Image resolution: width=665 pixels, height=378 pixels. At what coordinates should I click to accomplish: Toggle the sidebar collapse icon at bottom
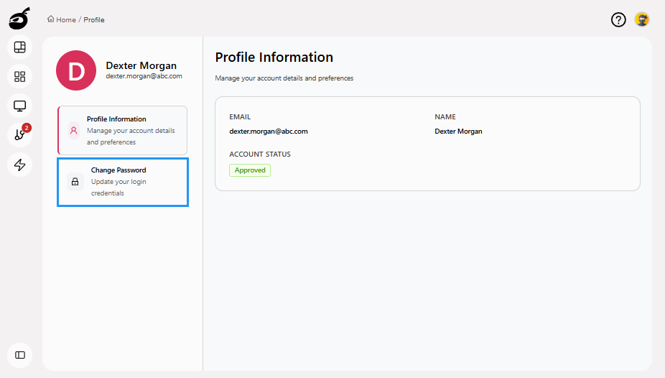(20, 355)
